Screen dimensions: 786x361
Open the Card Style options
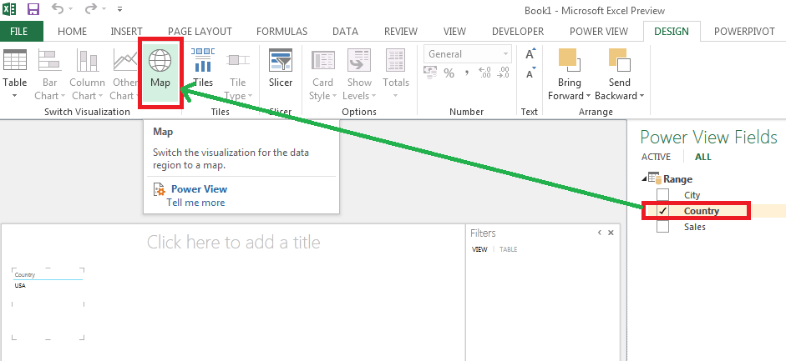[x=322, y=75]
